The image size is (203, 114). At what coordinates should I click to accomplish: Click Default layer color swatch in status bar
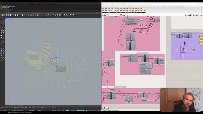click(37, 111)
